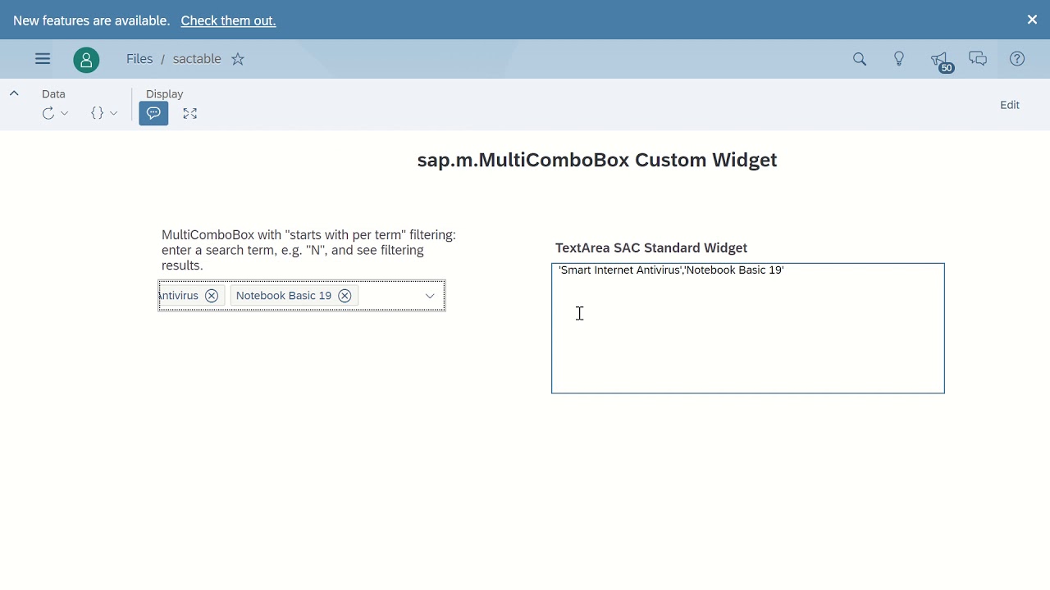Close the new features banner

click(x=1033, y=20)
